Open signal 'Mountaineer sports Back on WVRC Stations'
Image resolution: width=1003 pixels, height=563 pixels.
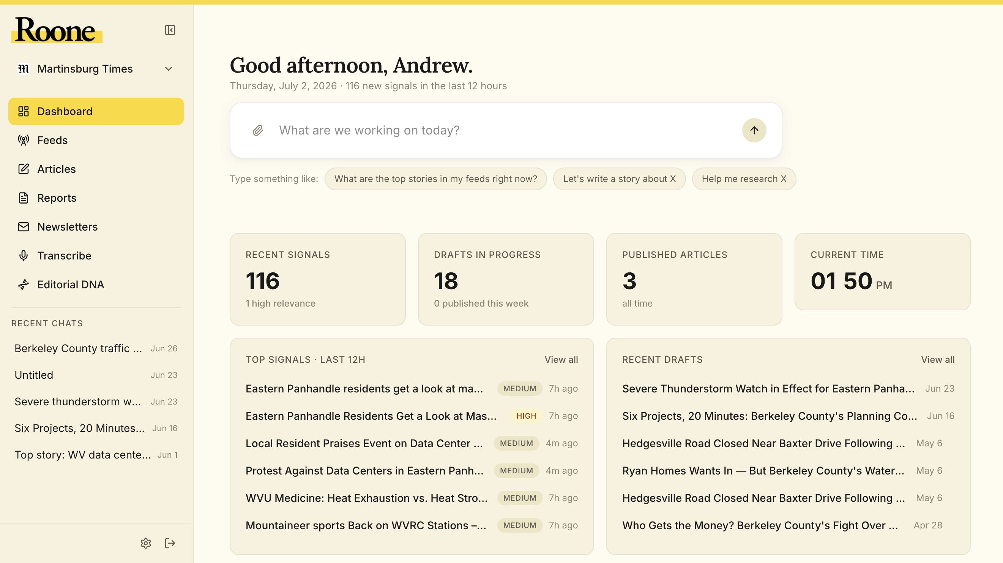click(x=412, y=525)
